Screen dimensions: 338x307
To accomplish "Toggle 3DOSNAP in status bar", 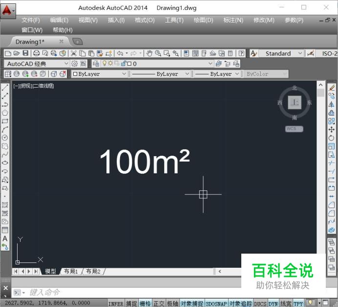I will (216, 304).
